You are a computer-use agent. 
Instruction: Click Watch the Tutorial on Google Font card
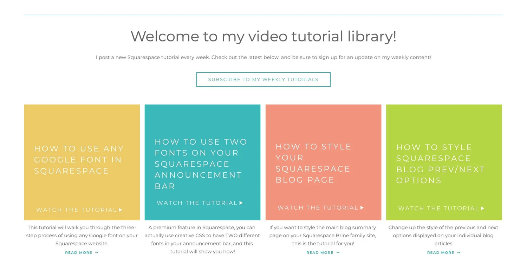coord(76,210)
